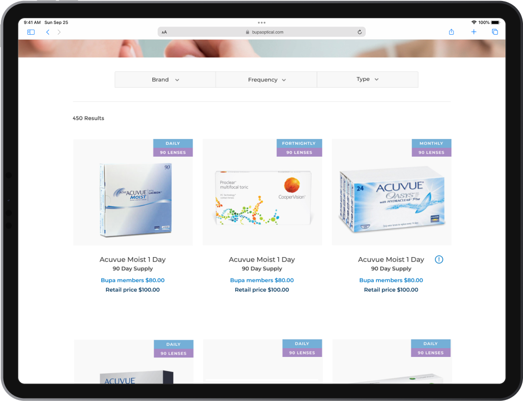Image resolution: width=523 pixels, height=401 pixels.
Task: Tap the battery status indicator
Action: coord(495,23)
